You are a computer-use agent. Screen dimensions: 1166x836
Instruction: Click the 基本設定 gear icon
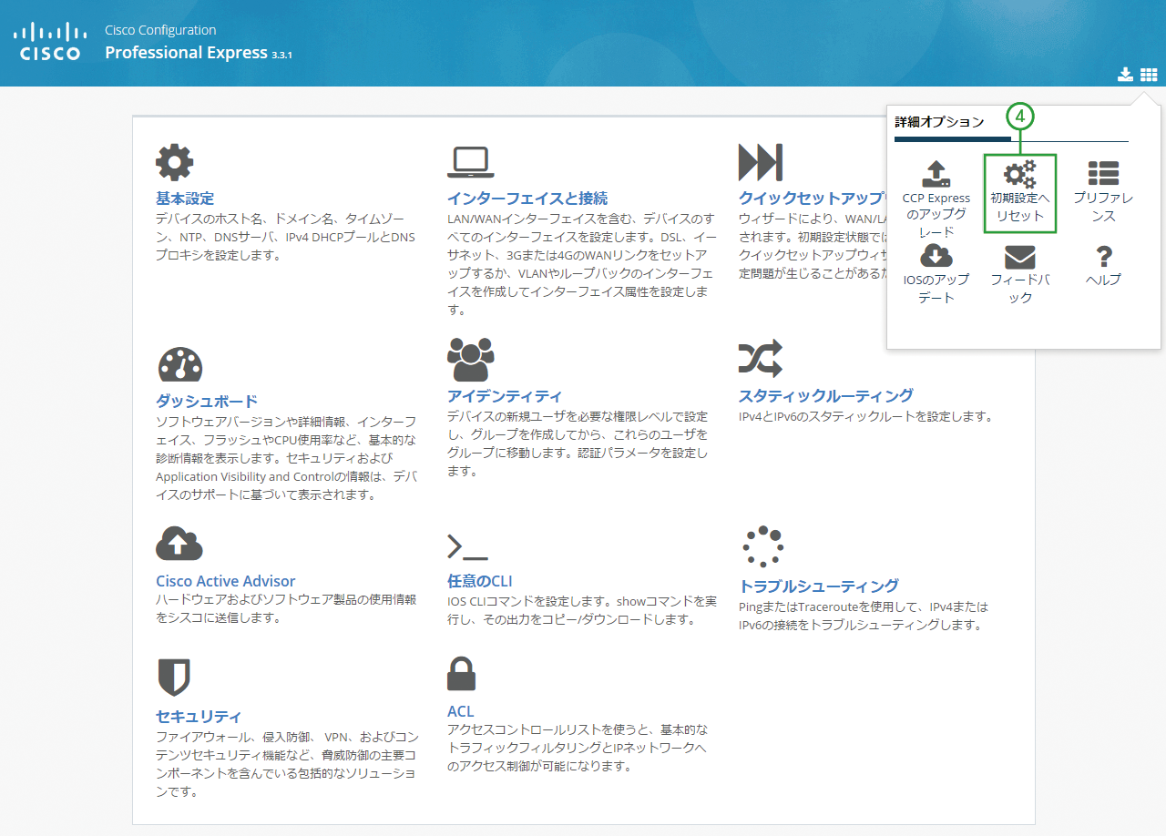[x=174, y=161]
